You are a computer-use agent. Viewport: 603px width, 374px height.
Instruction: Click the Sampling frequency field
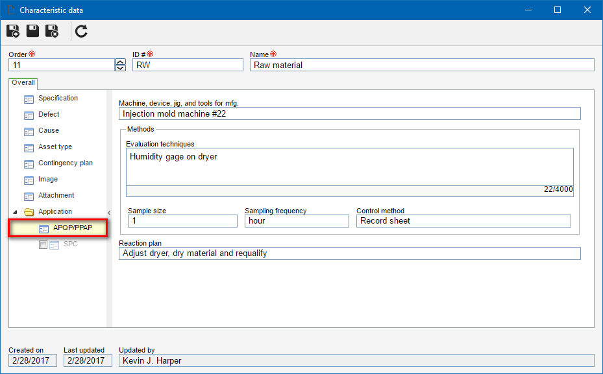coord(297,221)
